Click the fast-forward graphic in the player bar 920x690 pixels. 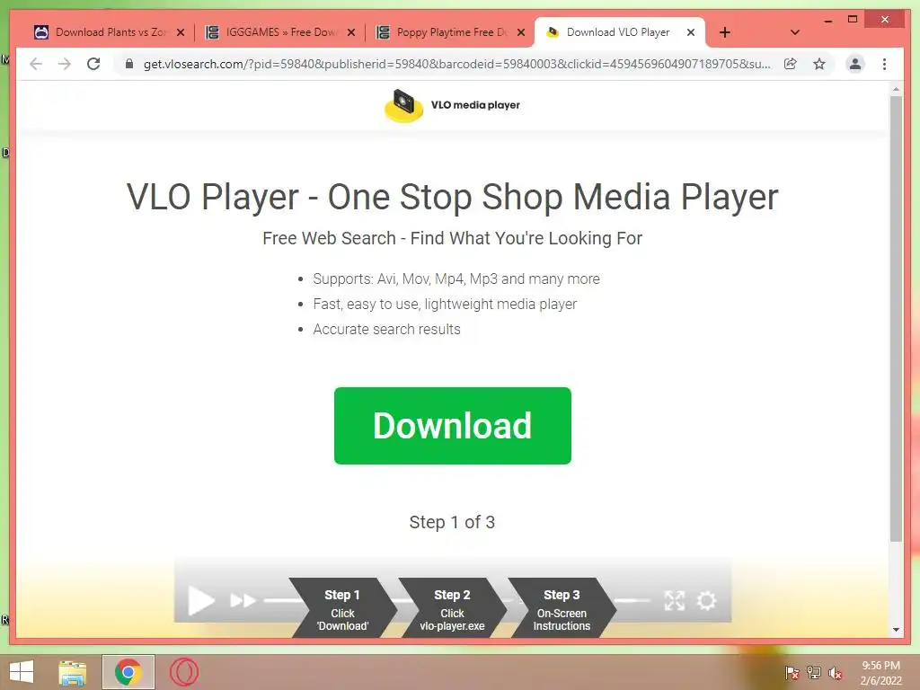(243, 601)
